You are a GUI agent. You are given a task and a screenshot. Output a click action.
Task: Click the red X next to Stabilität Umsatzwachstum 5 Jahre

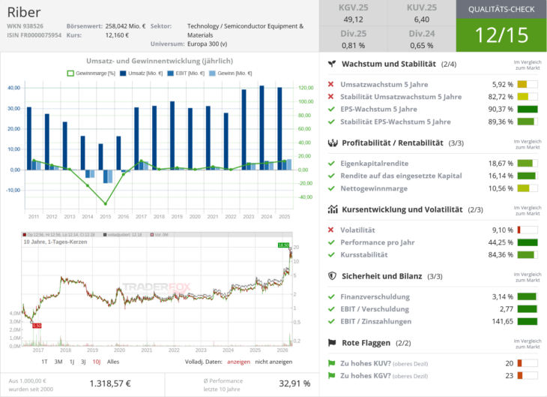(x=331, y=97)
